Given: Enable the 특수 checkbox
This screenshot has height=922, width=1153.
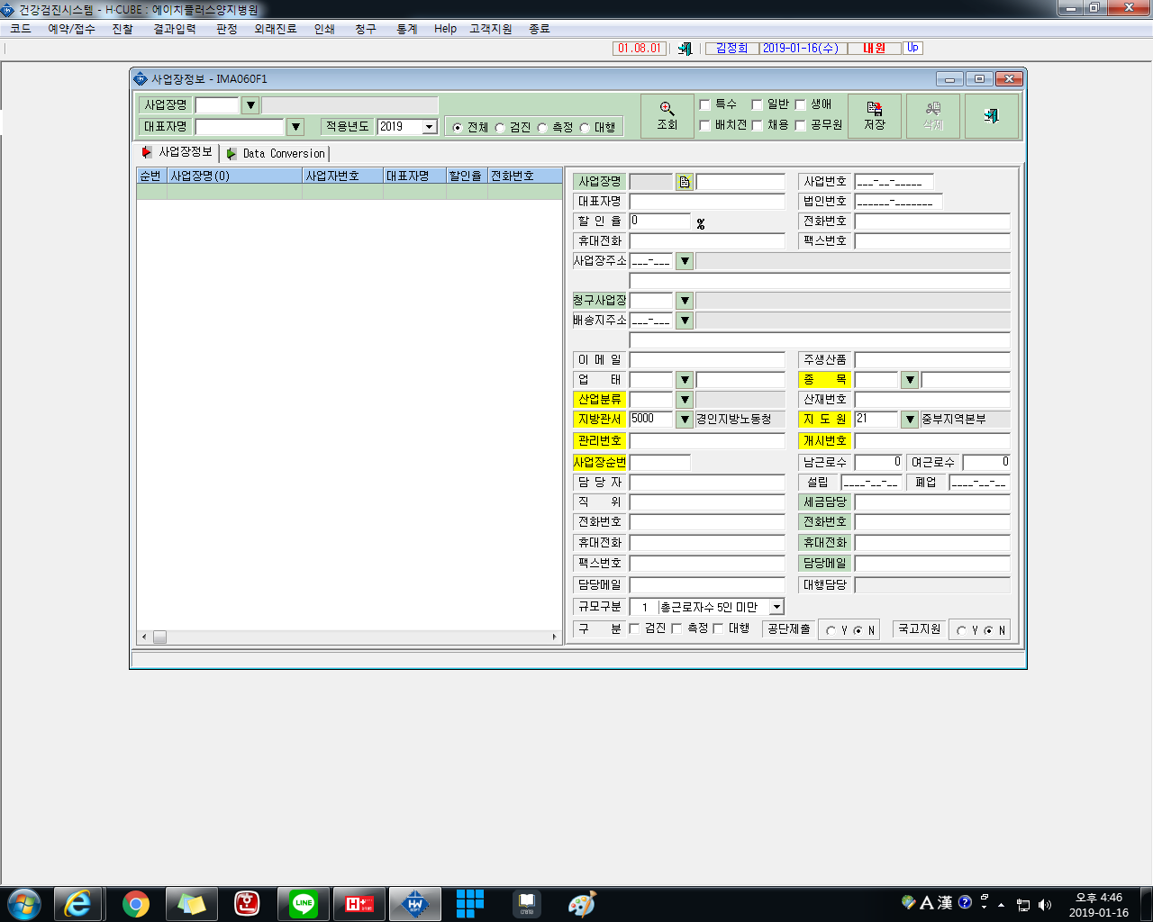Looking at the screenshot, I should click(705, 105).
